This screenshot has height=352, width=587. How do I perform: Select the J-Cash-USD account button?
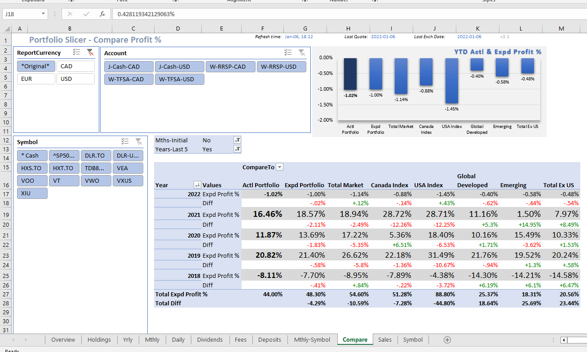pyautogui.click(x=179, y=67)
